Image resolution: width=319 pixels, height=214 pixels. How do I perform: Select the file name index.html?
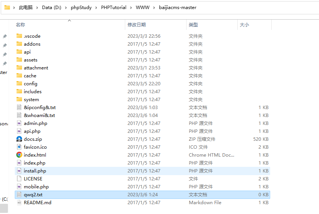click(x=35, y=155)
